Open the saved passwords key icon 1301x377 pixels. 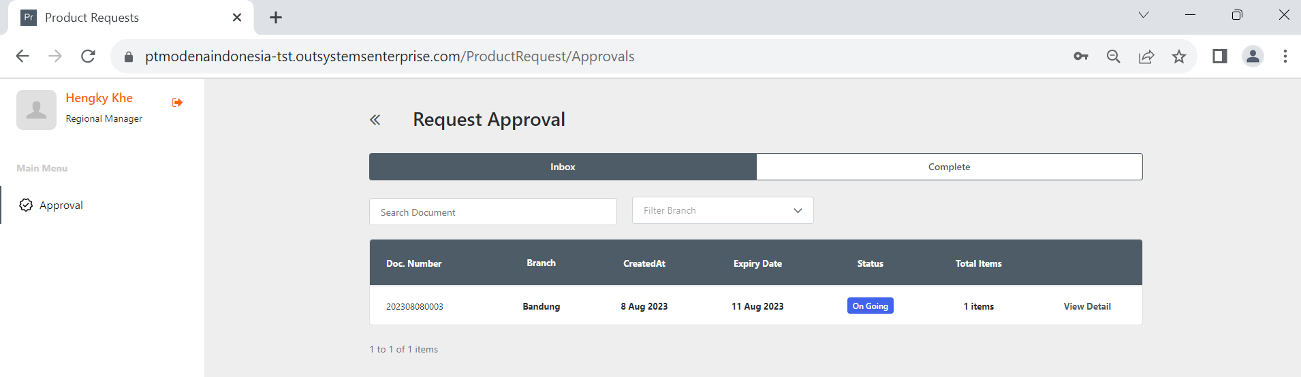click(x=1081, y=56)
